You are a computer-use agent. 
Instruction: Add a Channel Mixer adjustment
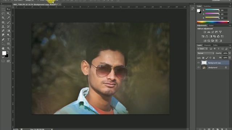(218, 36)
